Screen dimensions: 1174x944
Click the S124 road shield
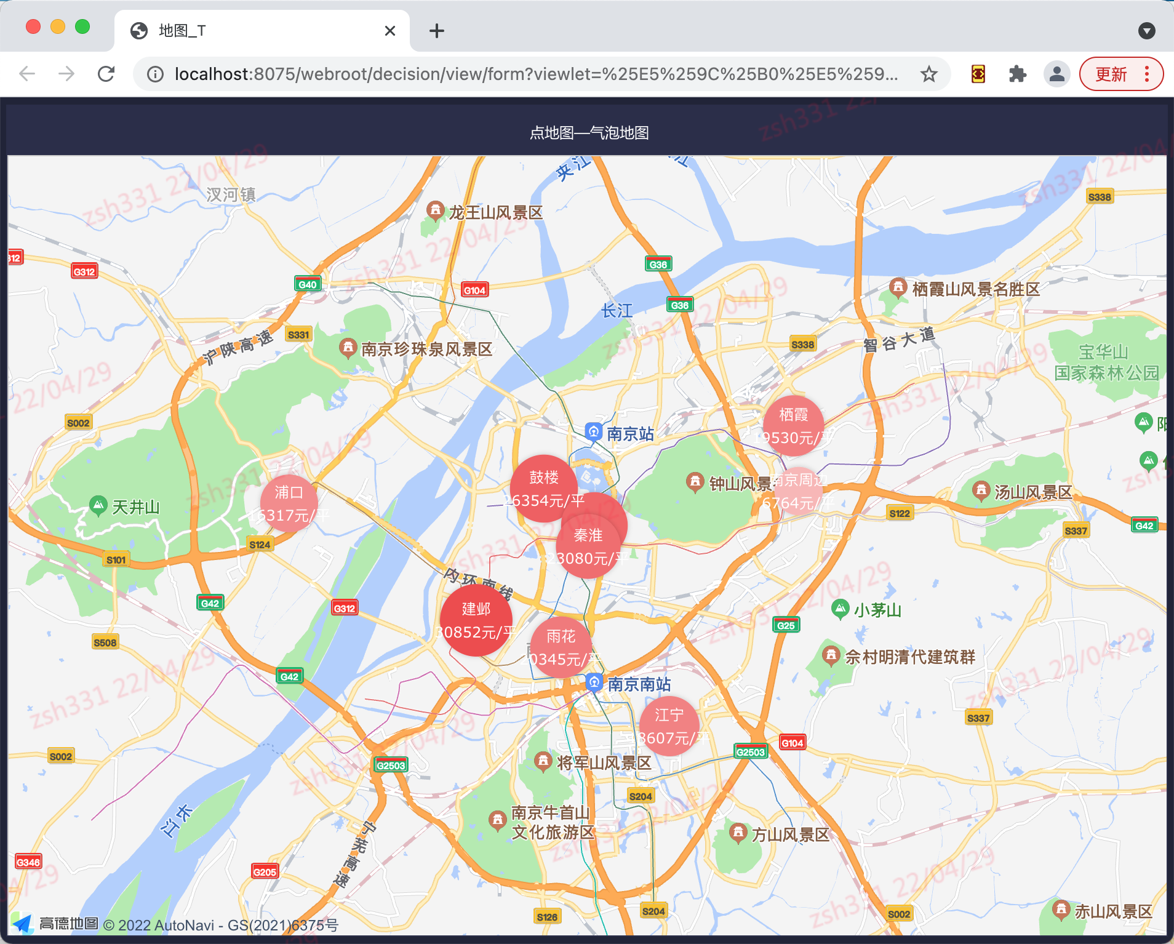click(260, 545)
